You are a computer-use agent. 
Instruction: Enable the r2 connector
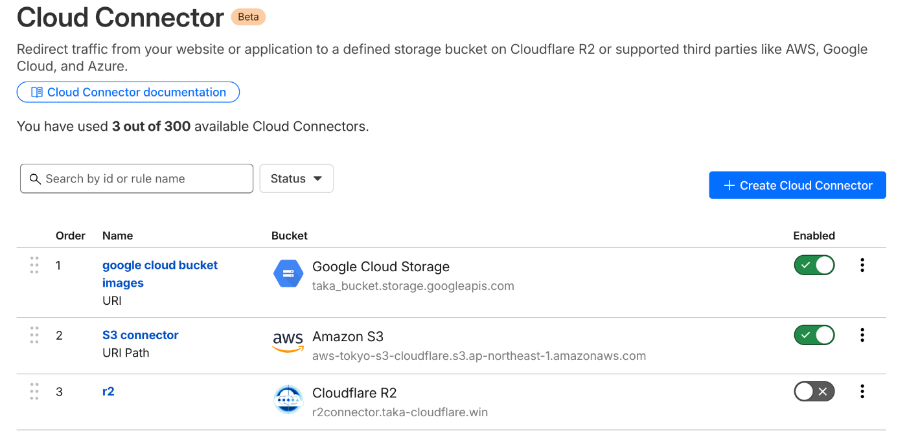pos(814,391)
